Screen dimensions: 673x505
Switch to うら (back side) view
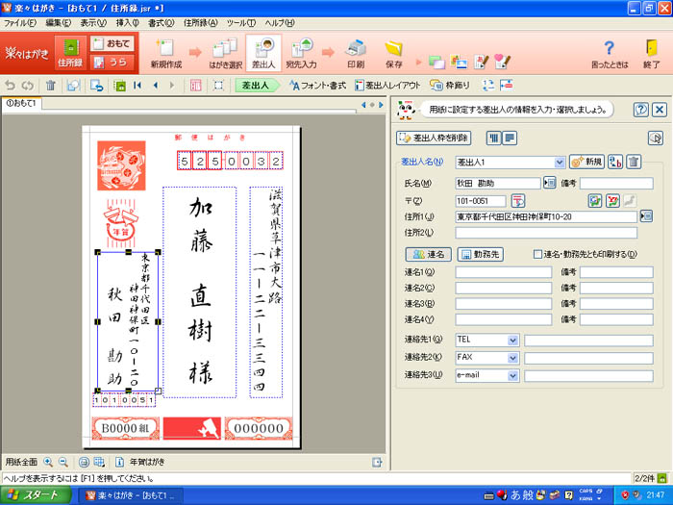112,63
